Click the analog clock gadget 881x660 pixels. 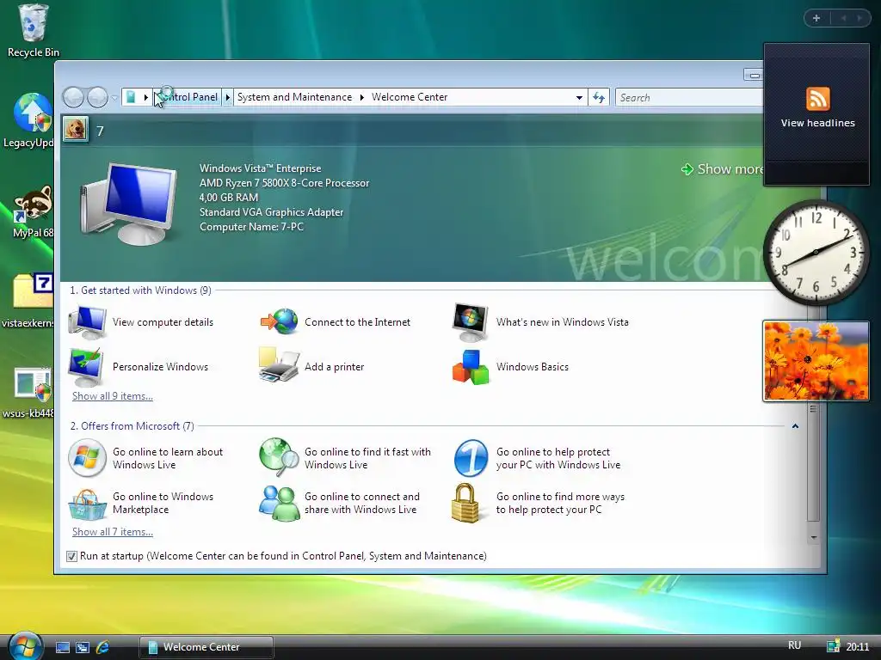[x=816, y=252]
